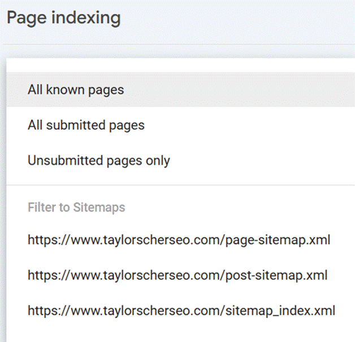355x342 pixels.
Task: Click the Page indexing heading
Action: pyautogui.click(x=64, y=18)
